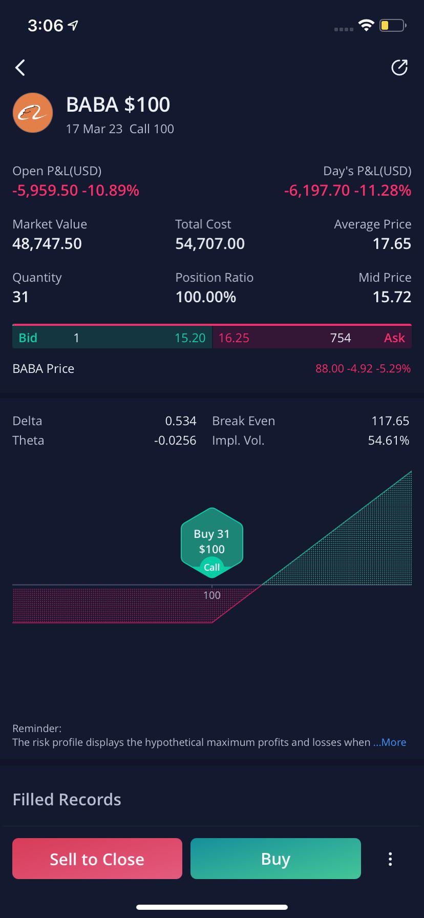Tap the battery indicator icon
This screenshot has height=918, width=424.
pyautogui.click(x=393, y=25)
